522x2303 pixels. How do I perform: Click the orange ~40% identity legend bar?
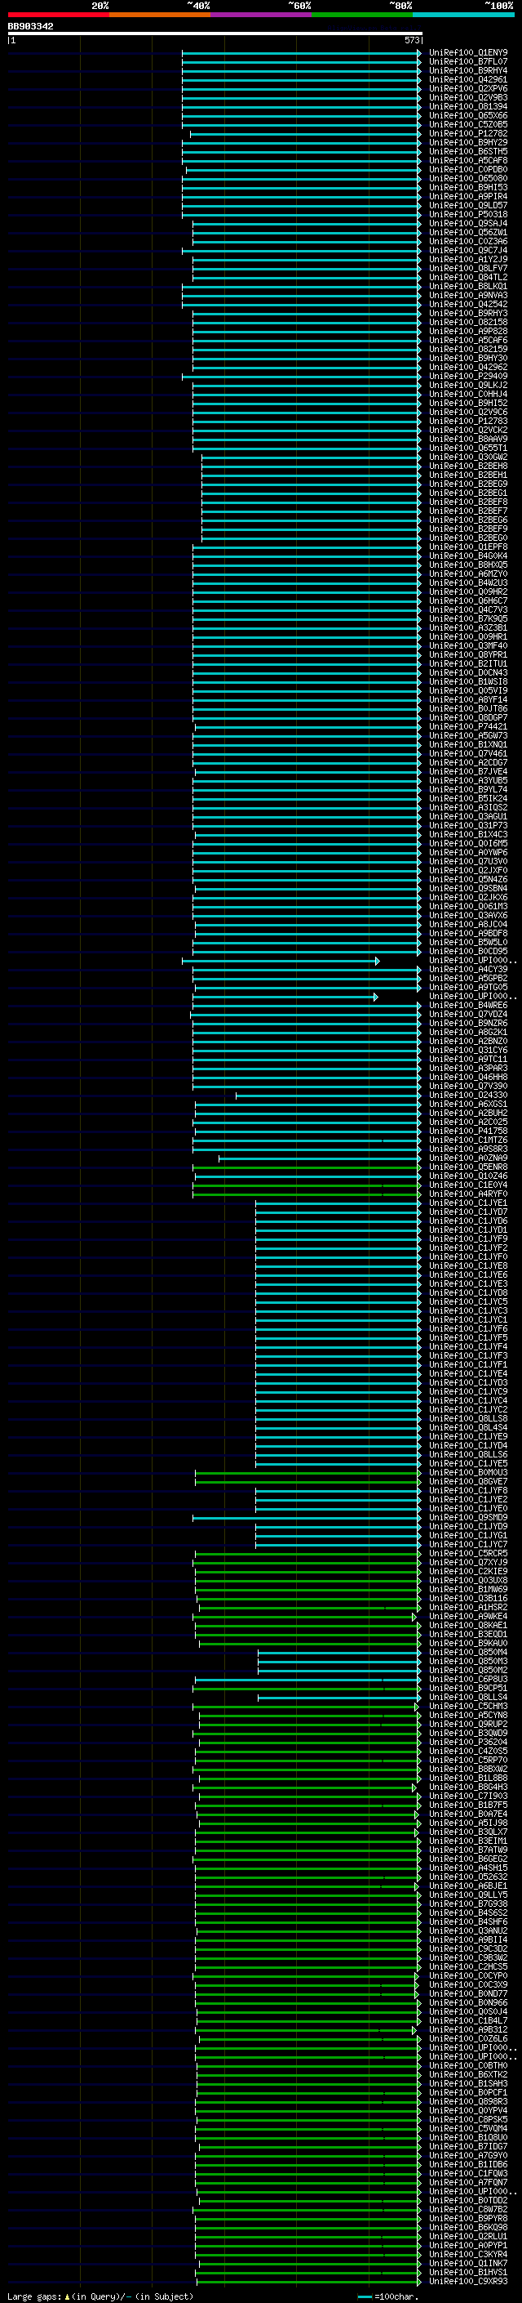pyautogui.click(x=160, y=16)
